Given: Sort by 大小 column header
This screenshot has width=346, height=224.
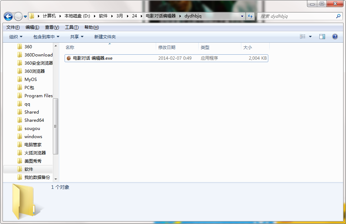Looking at the screenshot, I should (x=255, y=47).
